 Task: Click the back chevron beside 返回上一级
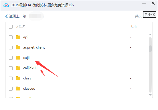click(x=7, y=16)
